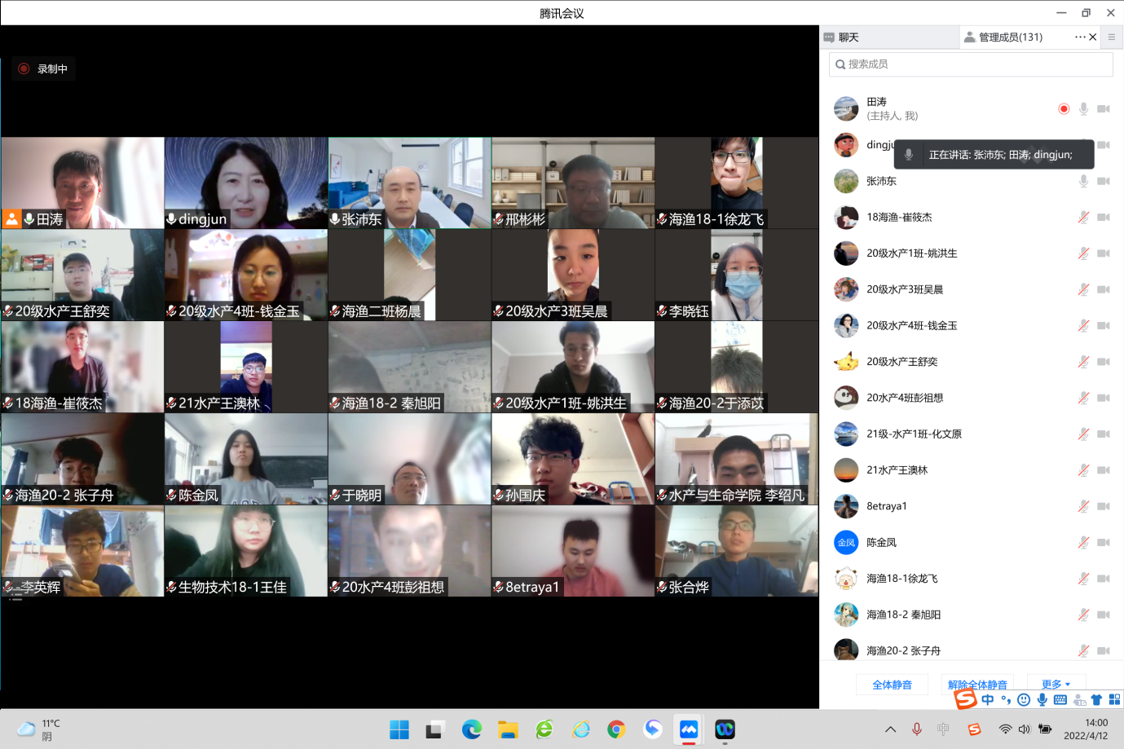Click the 搜索成员 search field
Viewport: 1124px width, 749px height.
tap(970, 64)
